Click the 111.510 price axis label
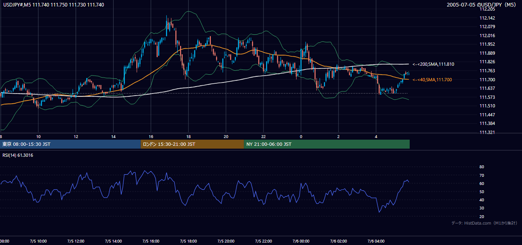522x245 pixels. (x=487, y=106)
